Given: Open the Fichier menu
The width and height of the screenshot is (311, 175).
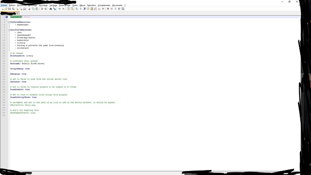Looking at the screenshot, I should [4, 5].
